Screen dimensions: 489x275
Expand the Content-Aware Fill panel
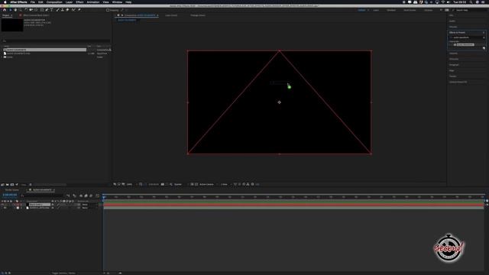coord(458,82)
